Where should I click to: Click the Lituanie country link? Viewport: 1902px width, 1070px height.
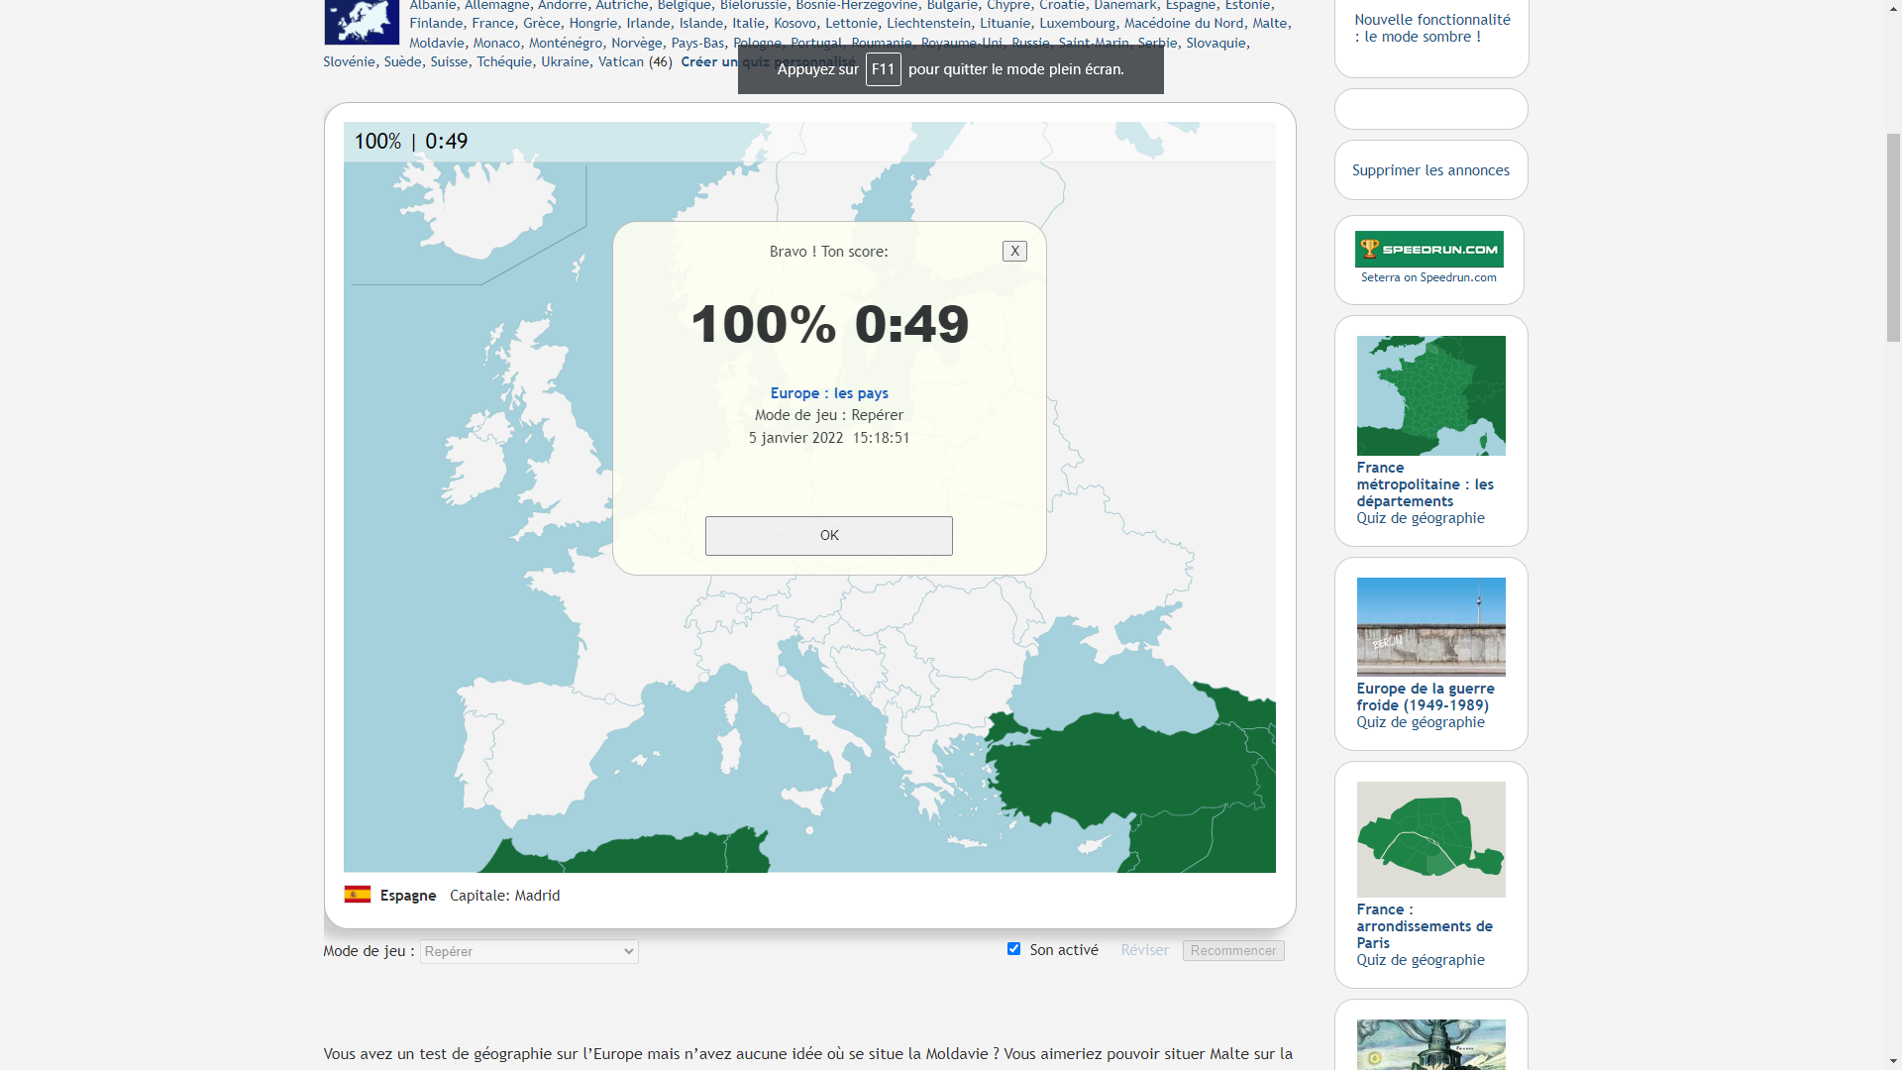click(x=1004, y=23)
